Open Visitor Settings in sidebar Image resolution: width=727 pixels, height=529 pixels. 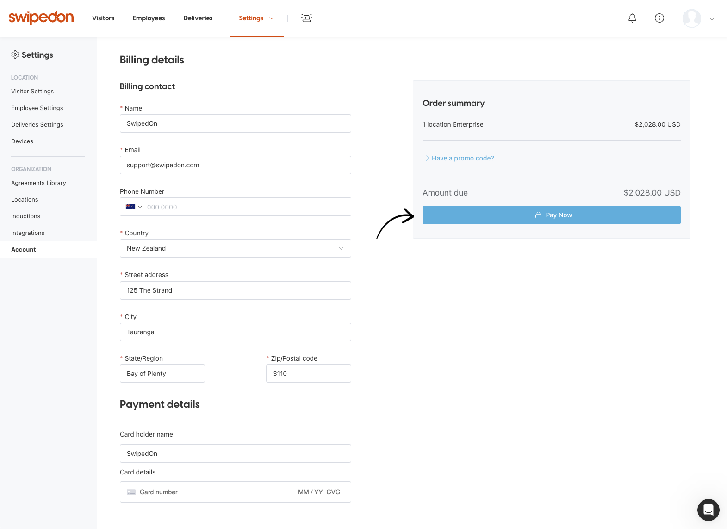pos(32,91)
